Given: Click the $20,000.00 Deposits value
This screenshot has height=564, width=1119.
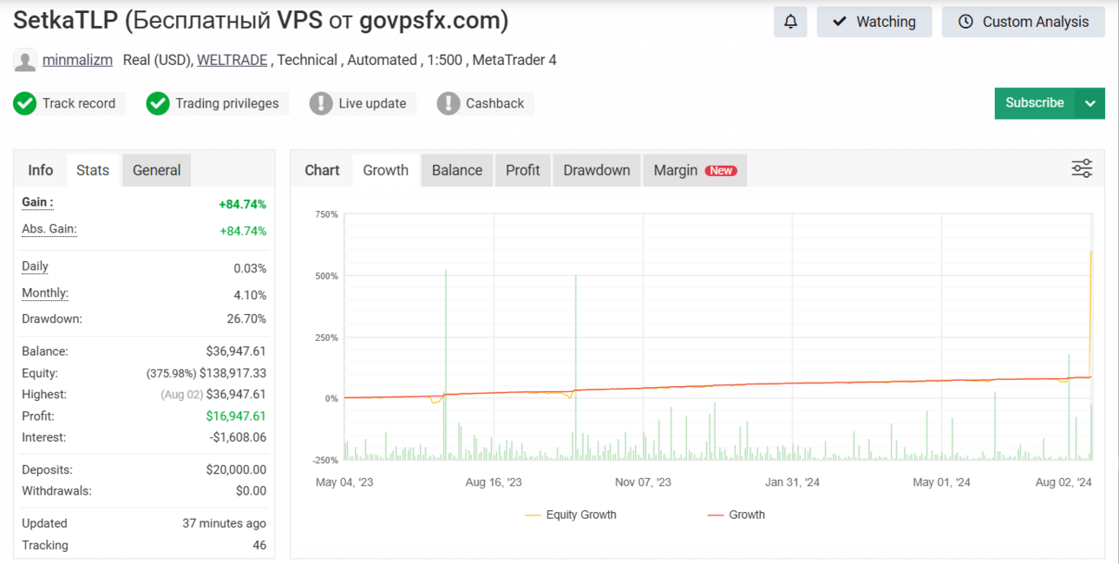Looking at the screenshot, I should tap(236, 470).
